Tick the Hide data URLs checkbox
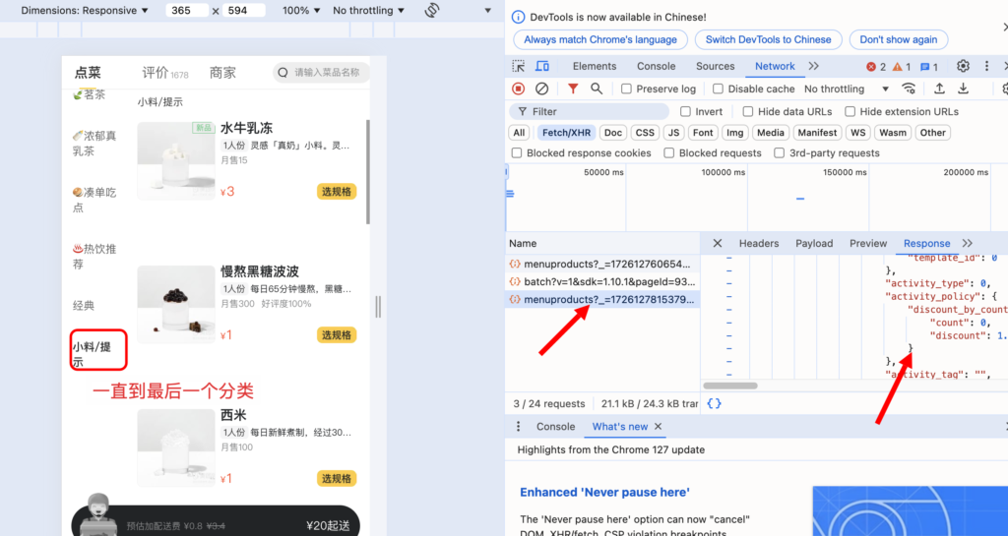 click(x=748, y=112)
